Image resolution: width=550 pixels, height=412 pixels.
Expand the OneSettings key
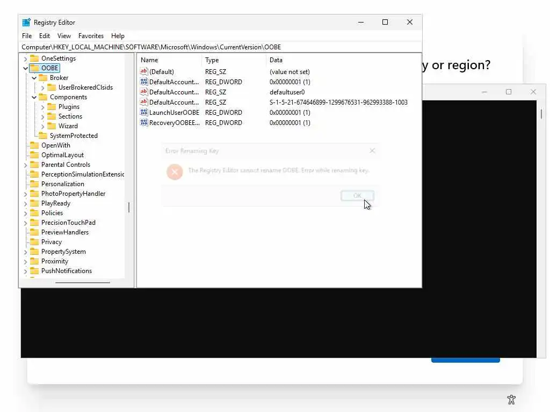pyautogui.click(x=25, y=58)
